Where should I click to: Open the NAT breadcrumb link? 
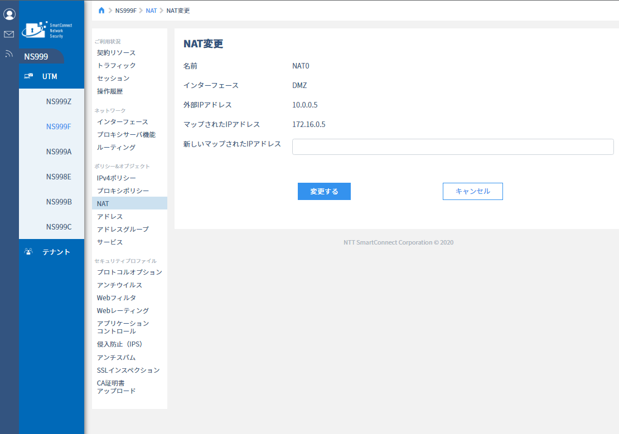(151, 11)
